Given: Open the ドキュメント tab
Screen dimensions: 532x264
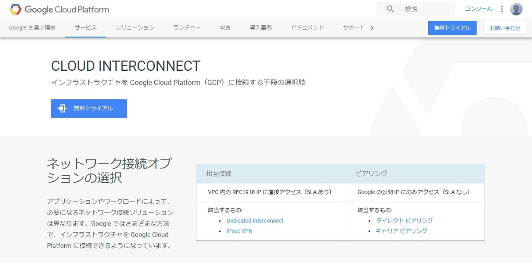Looking at the screenshot, I should coord(307,27).
